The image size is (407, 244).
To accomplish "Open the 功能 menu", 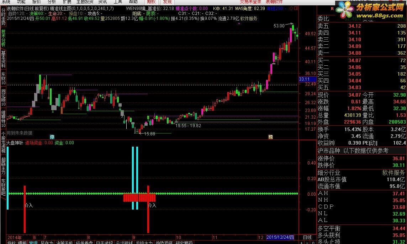I will (x=21, y=2).
